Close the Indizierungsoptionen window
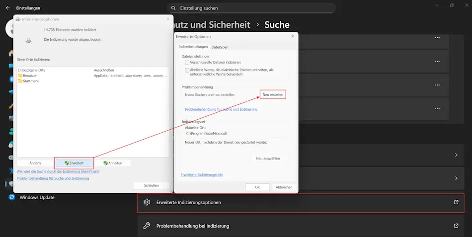 pos(168,19)
